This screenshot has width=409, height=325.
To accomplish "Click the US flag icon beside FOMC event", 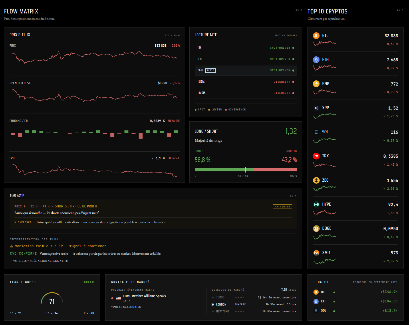I will (118, 298).
